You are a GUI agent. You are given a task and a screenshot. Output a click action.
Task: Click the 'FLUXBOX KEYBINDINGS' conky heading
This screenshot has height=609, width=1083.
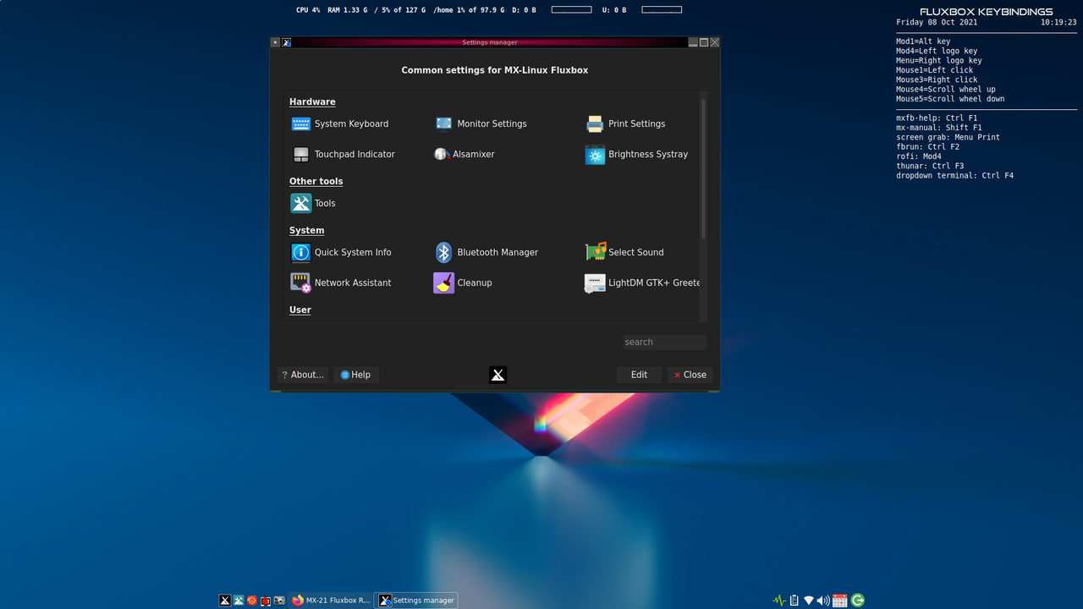pyautogui.click(x=987, y=12)
